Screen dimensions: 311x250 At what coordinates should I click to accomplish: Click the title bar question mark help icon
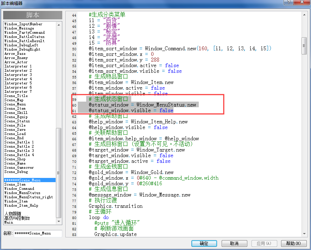289,2
